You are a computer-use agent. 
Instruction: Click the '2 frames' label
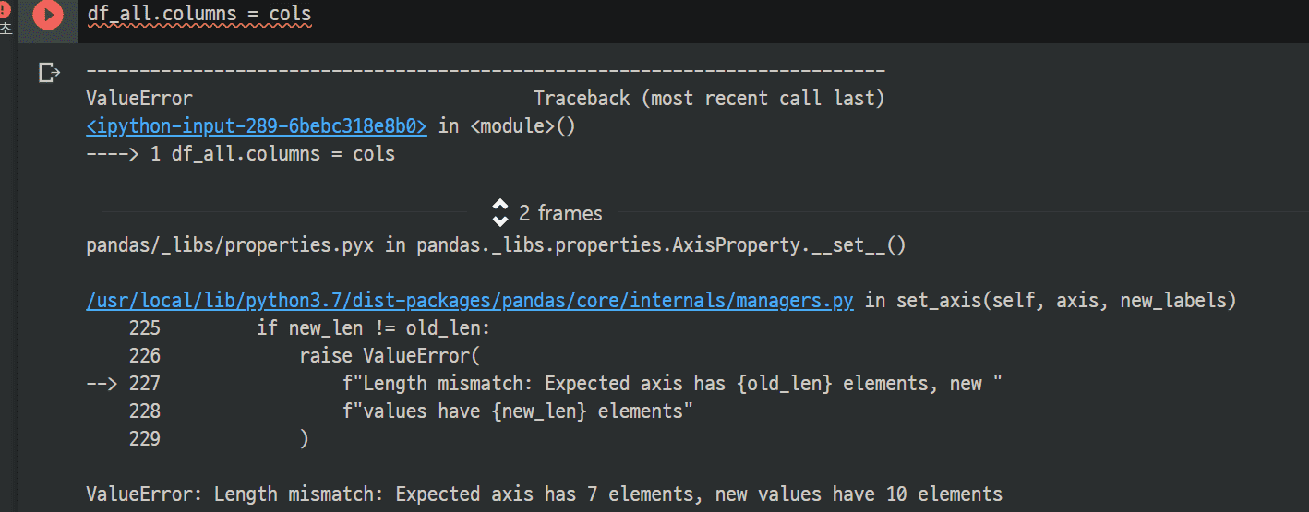click(560, 213)
